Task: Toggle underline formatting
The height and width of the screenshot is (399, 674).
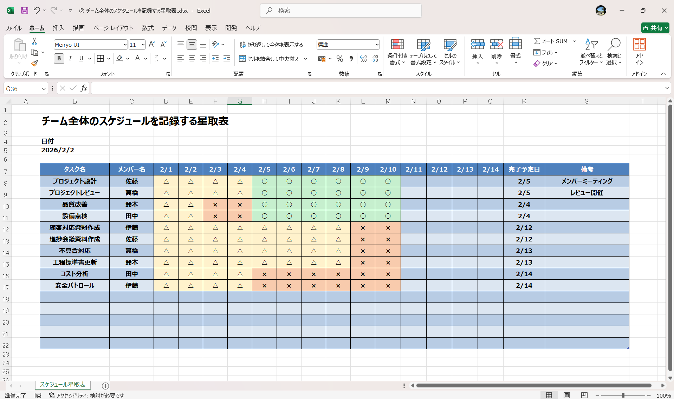Action: (81, 59)
